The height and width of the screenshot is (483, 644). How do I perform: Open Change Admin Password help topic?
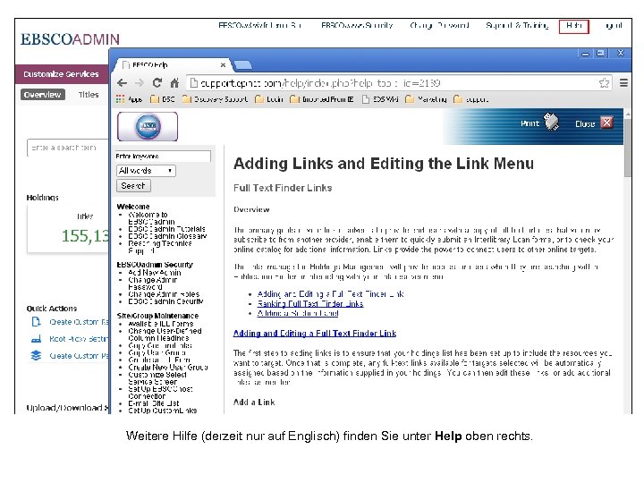click(x=152, y=284)
